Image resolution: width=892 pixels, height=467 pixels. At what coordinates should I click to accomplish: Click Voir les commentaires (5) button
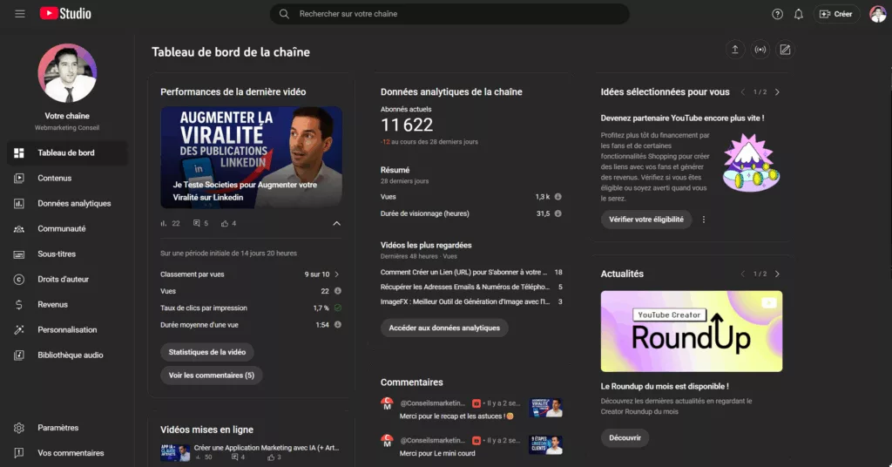click(x=211, y=376)
